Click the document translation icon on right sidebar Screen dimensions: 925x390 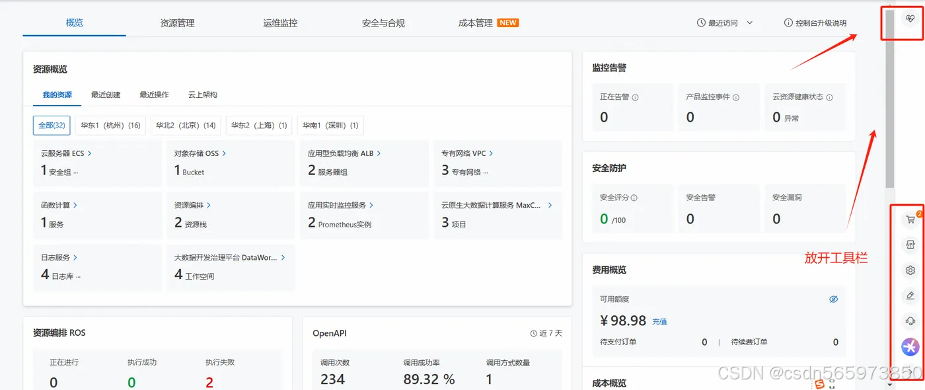click(x=910, y=245)
